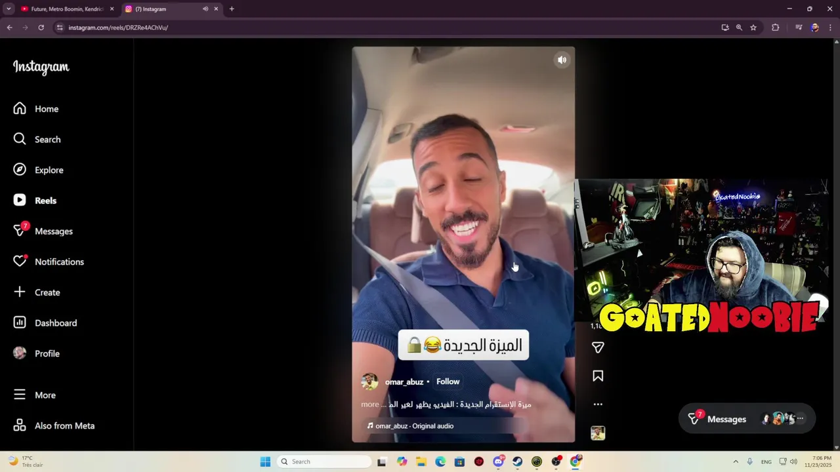Open Microsoft Store from the taskbar
This screenshot has height=472, width=840.
click(459, 462)
